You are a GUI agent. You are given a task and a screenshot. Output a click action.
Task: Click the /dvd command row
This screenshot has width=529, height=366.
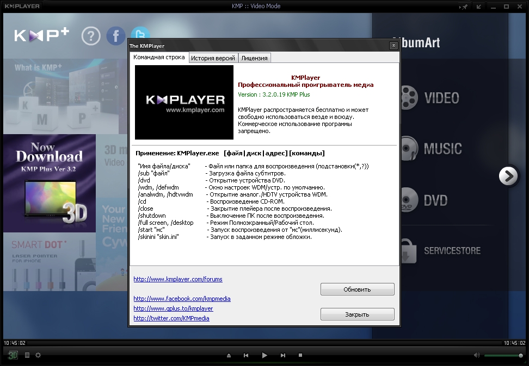(212, 180)
